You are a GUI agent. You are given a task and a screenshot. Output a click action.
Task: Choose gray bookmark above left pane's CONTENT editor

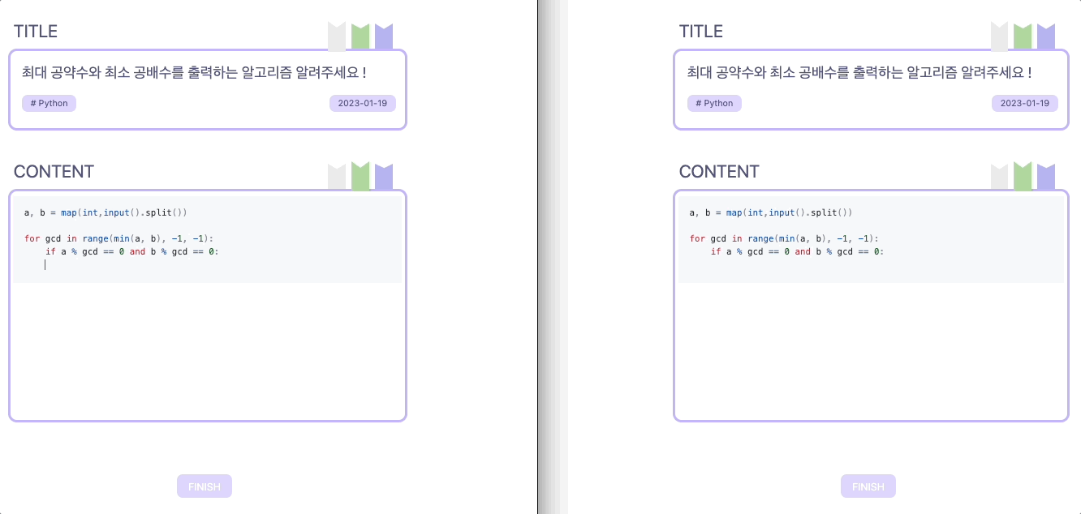(337, 177)
